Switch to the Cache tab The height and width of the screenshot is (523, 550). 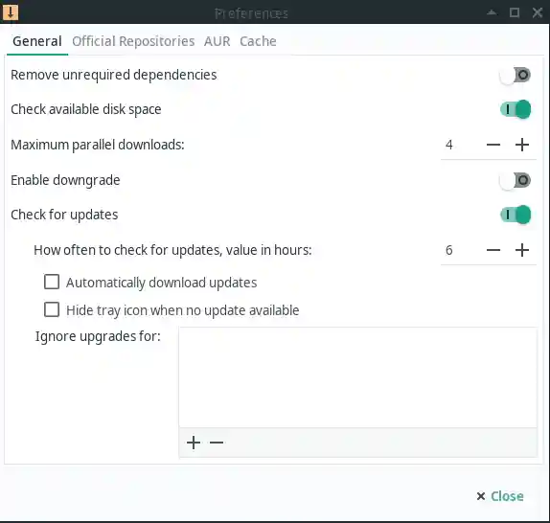(258, 41)
